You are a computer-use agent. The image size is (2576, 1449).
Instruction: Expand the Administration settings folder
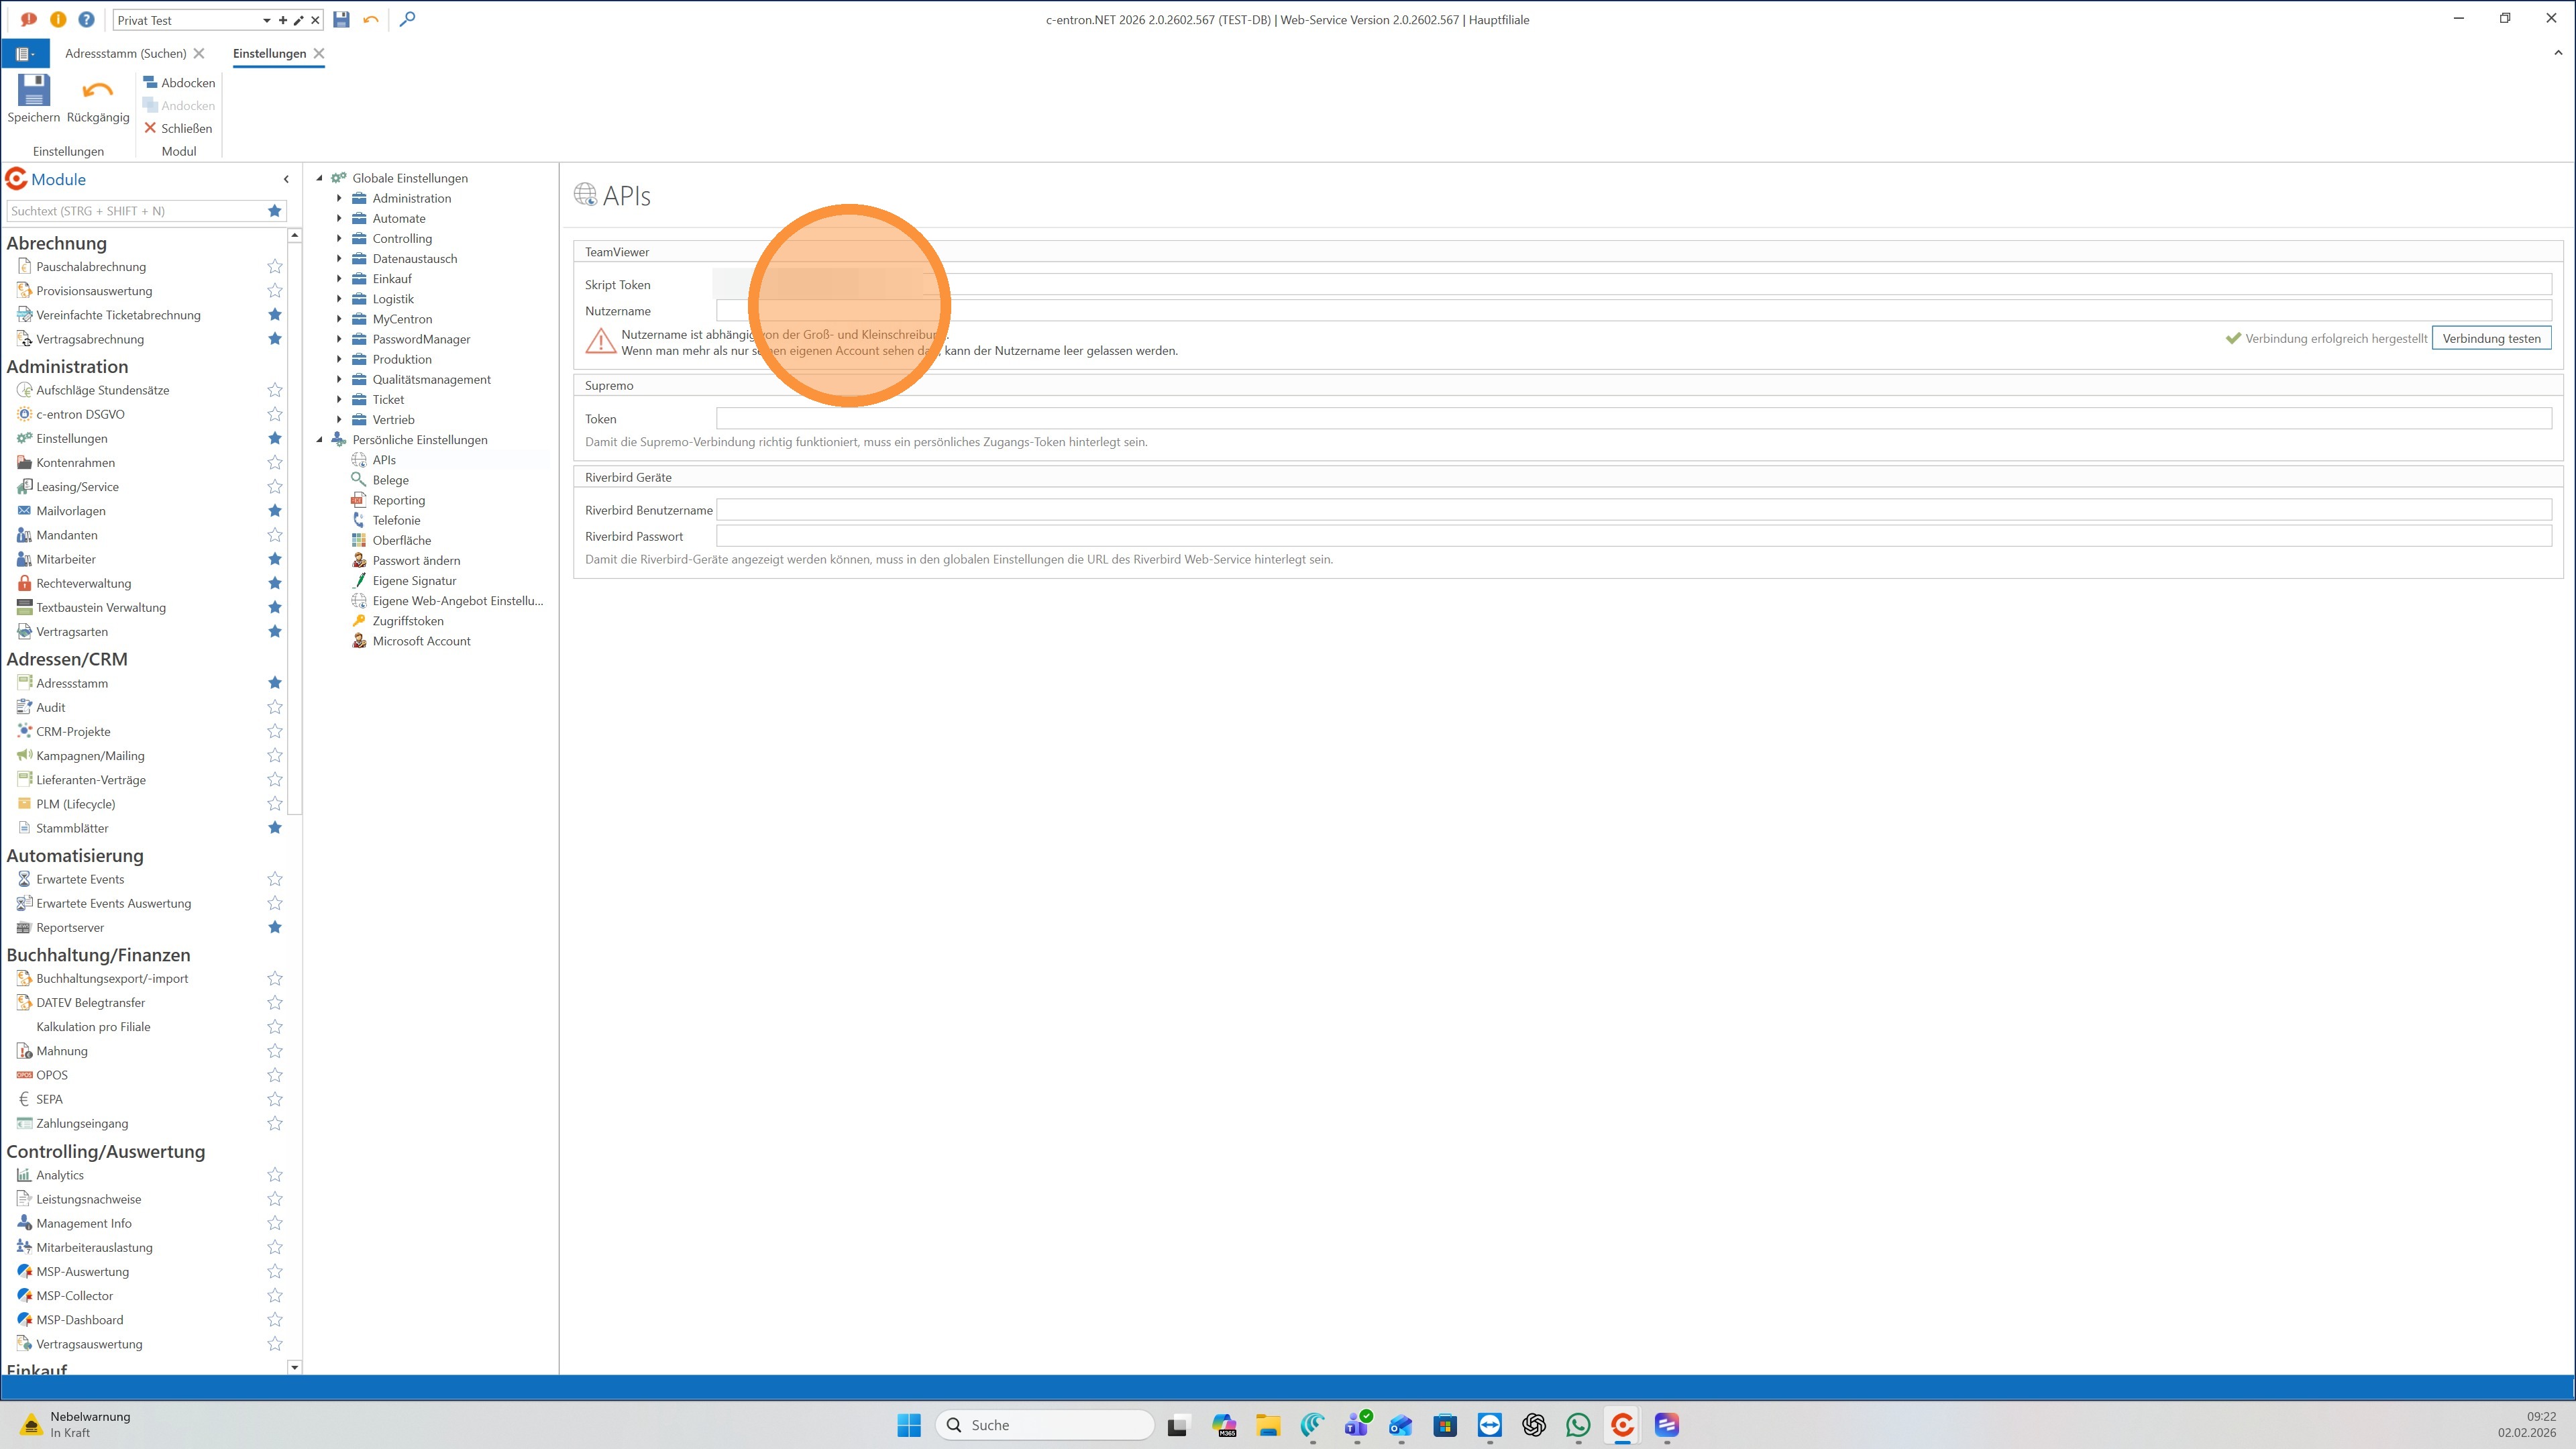pos(339,198)
